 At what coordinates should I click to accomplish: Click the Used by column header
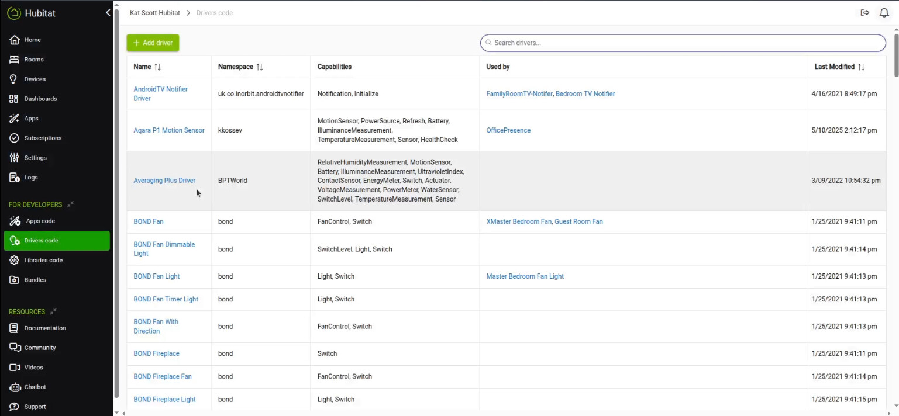(x=498, y=67)
